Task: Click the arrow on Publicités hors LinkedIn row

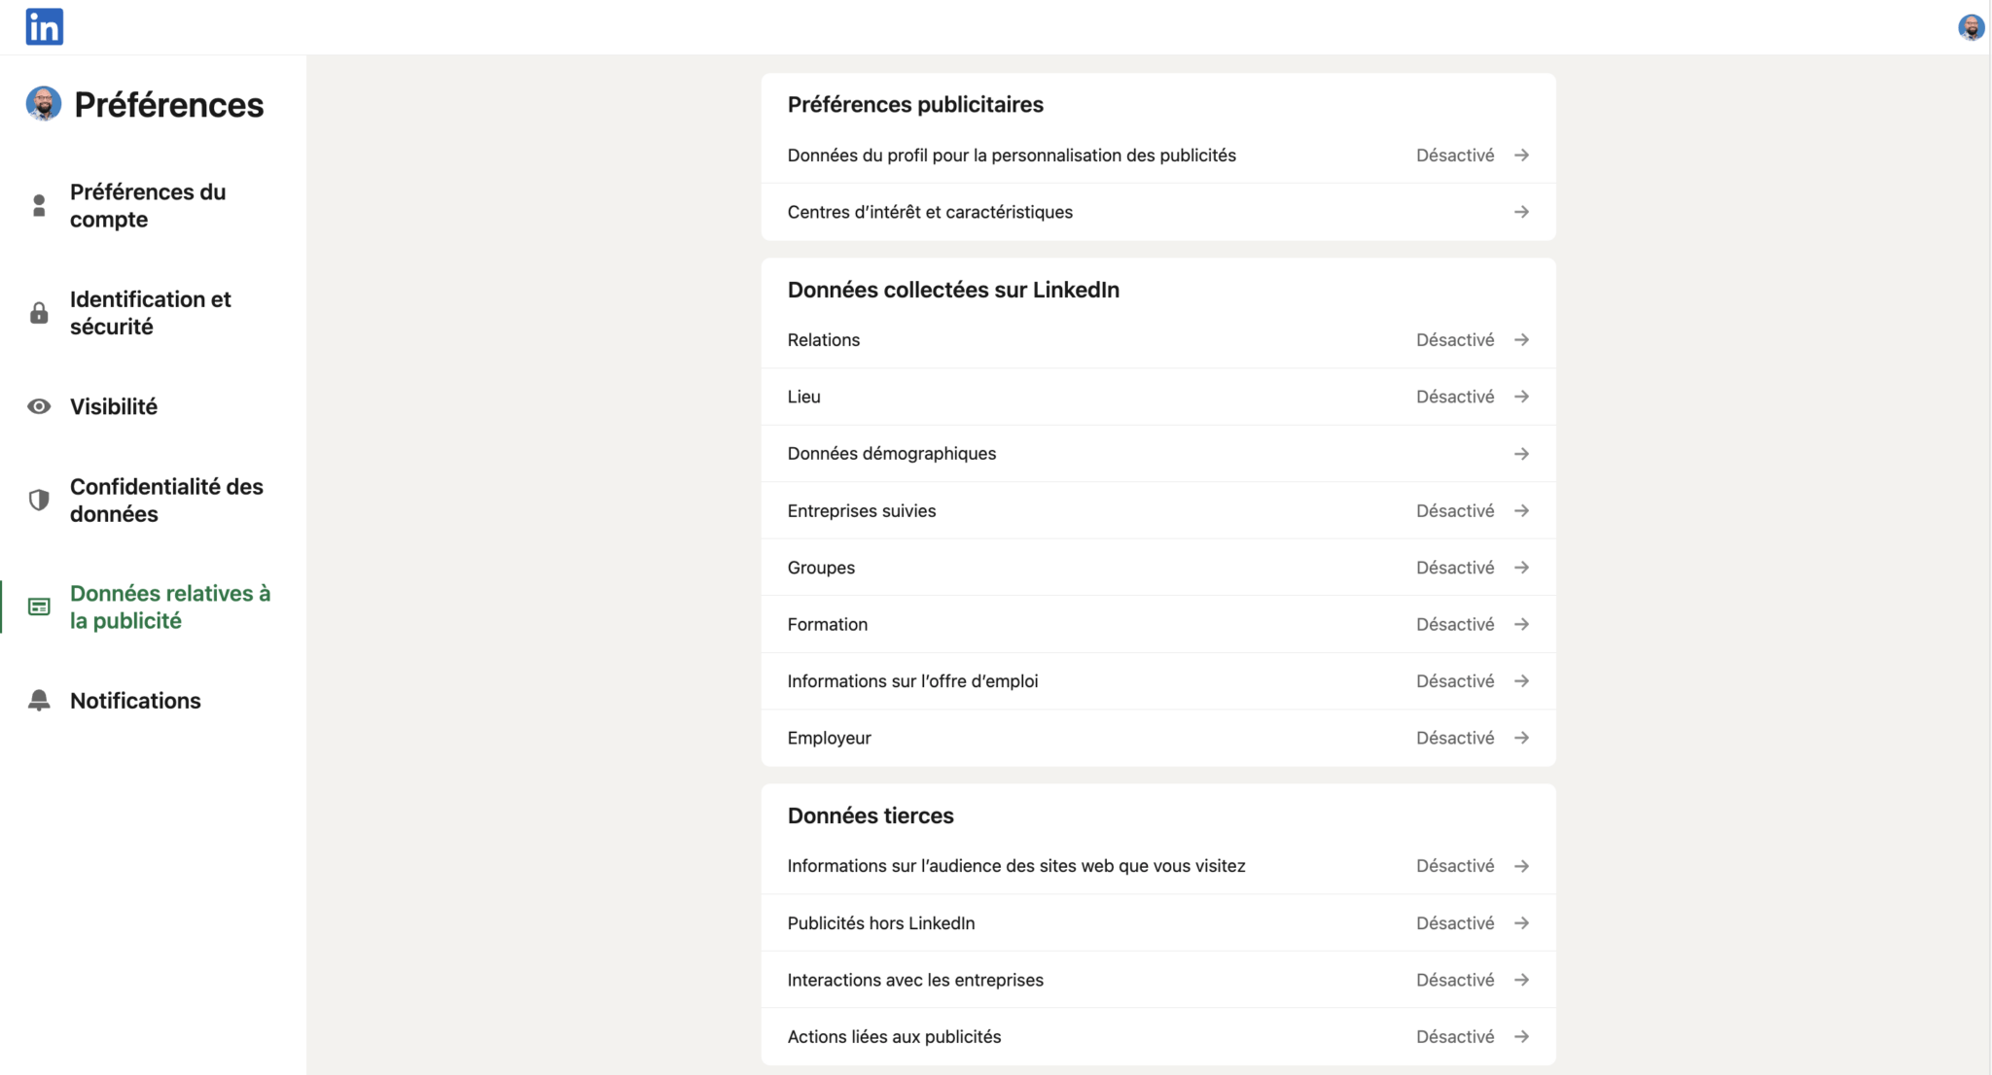Action: pos(1521,923)
